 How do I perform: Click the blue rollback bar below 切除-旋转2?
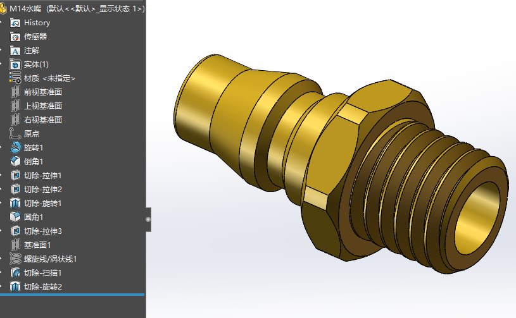(x=72, y=295)
